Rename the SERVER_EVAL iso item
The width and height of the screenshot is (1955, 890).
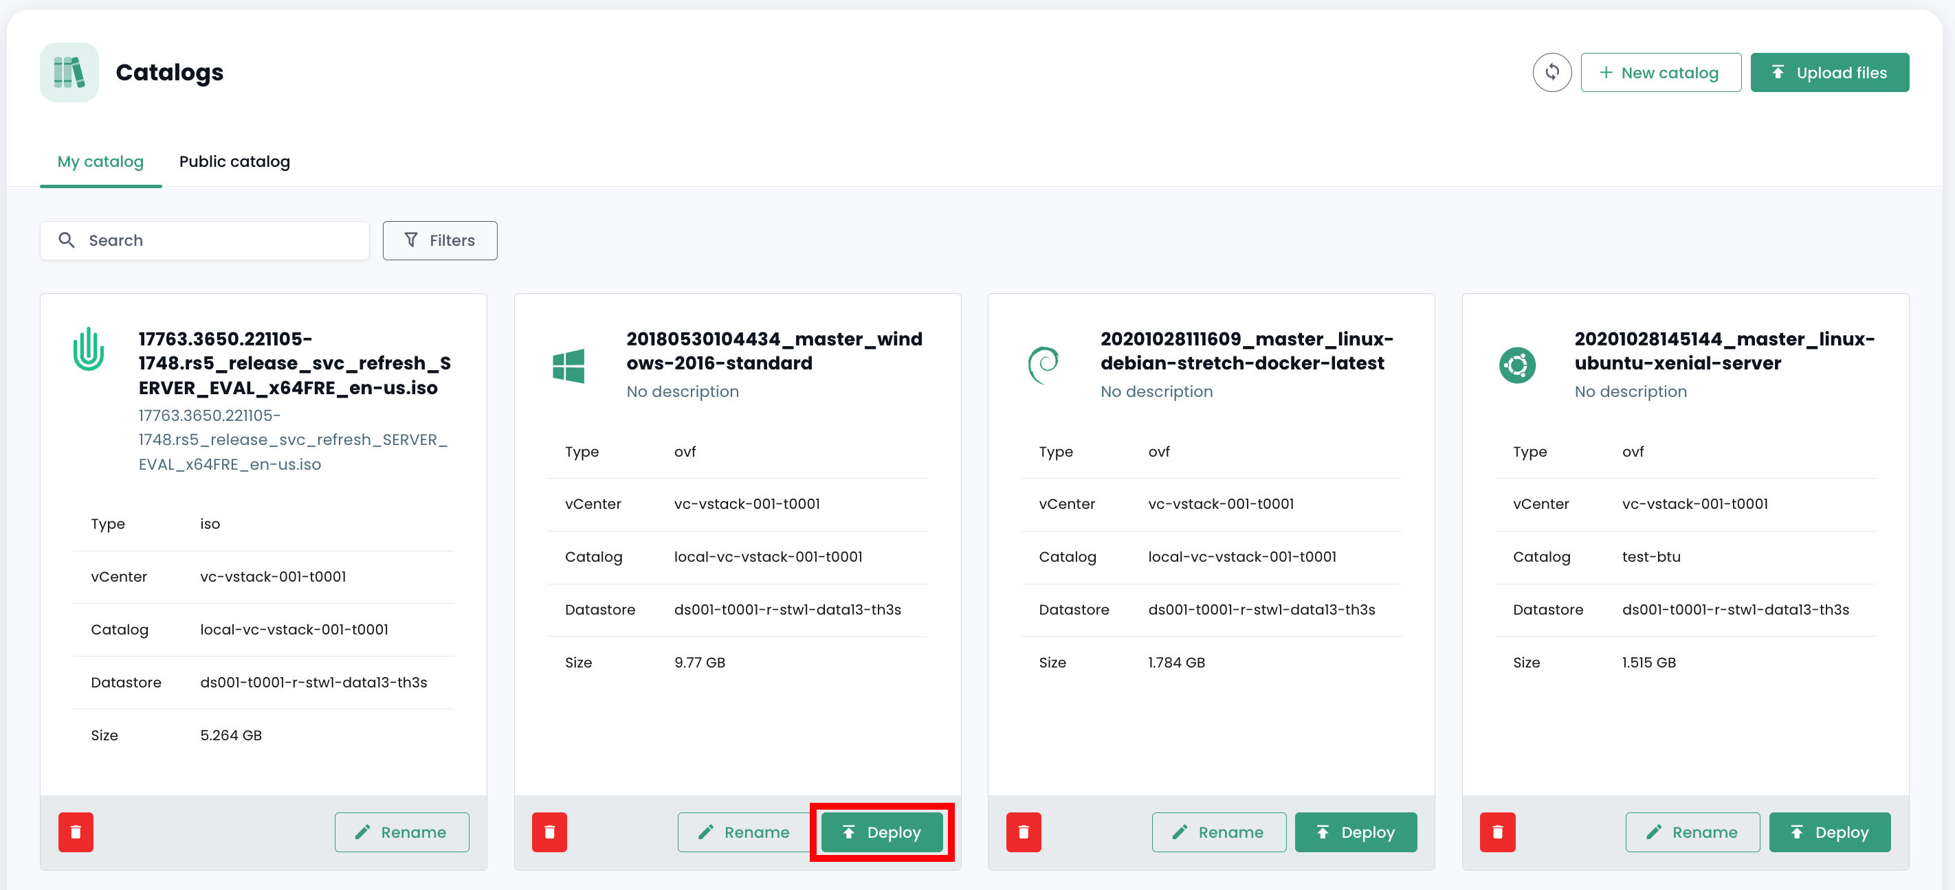(x=401, y=832)
